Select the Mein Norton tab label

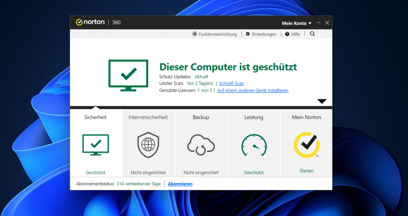click(x=306, y=117)
